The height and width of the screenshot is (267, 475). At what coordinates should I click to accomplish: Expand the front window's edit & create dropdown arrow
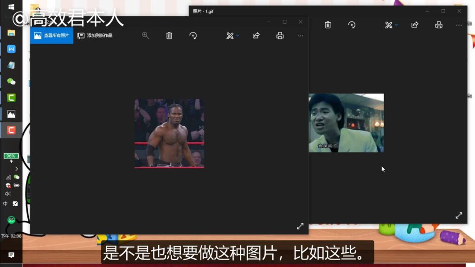238,36
